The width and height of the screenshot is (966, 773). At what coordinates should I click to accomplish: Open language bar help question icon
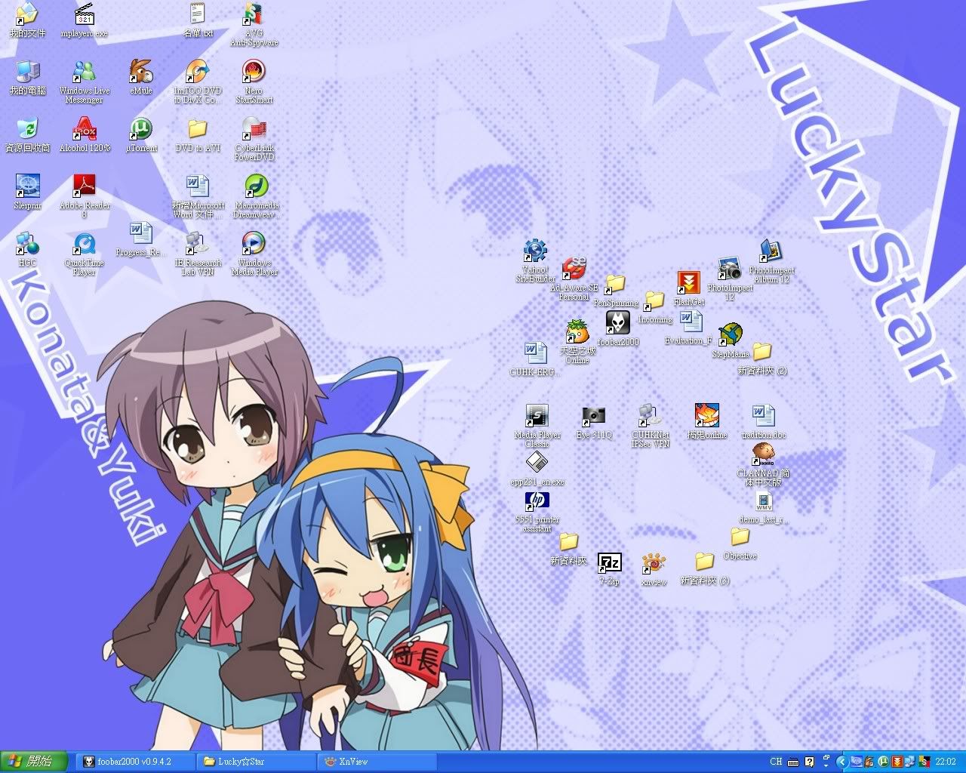pyautogui.click(x=809, y=762)
